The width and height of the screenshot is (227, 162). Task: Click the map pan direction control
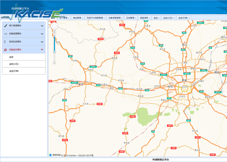(54, 26)
